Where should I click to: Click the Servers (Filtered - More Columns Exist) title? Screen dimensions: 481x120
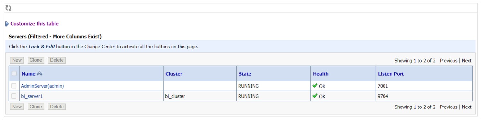(55, 36)
